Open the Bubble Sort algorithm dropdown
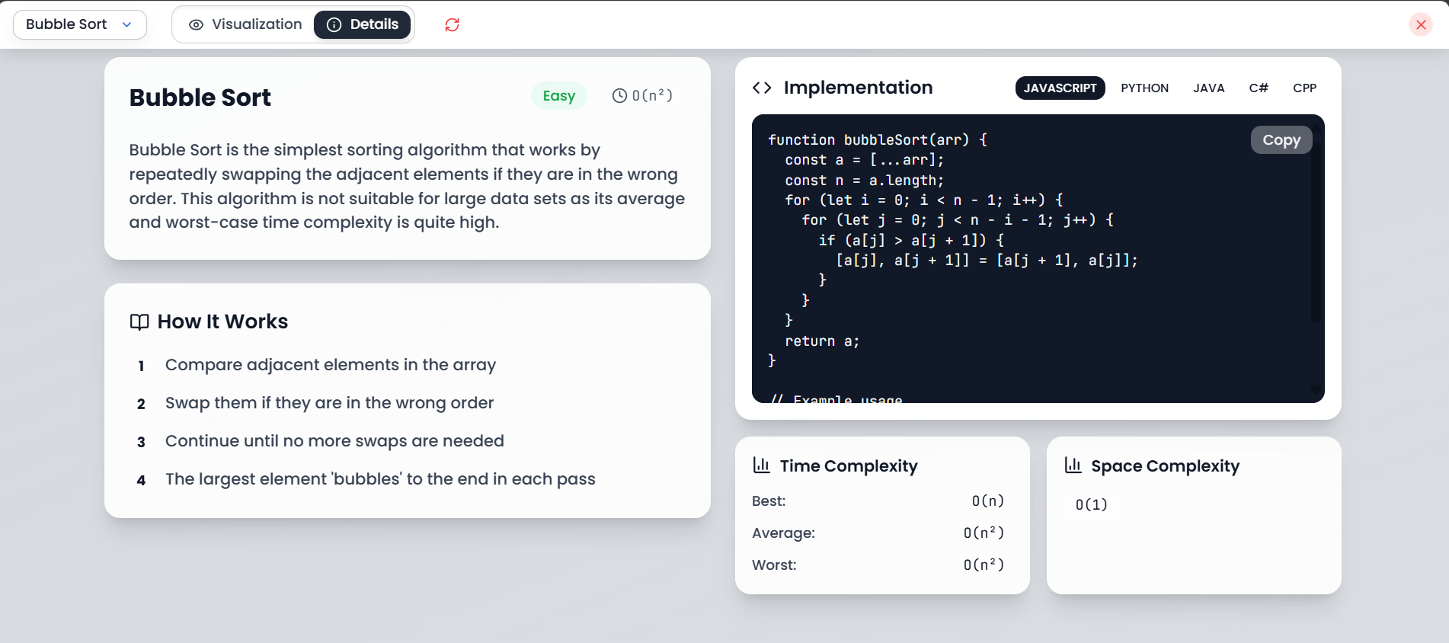Viewport: 1449px width, 643px height. pyautogui.click(x=80, y=24)
